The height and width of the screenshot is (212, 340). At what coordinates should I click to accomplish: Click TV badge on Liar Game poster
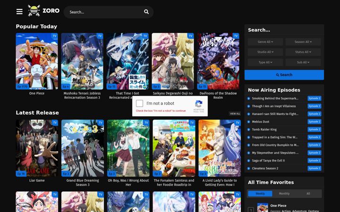[x=55, y=122]
